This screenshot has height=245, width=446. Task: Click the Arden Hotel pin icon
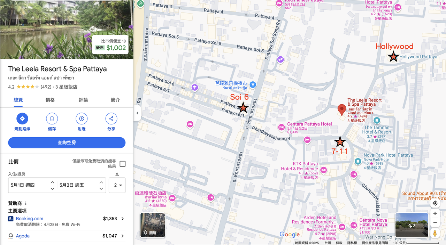point(343,227)
